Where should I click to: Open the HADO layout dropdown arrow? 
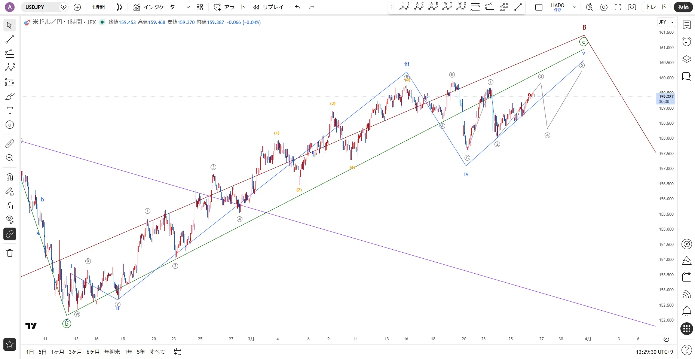pos(575,7)
